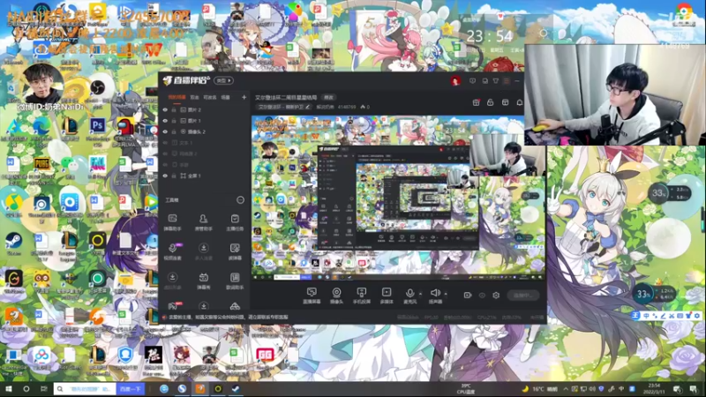
Task: Click the streamer avatar in the title bar
Action: coord(455,81)
